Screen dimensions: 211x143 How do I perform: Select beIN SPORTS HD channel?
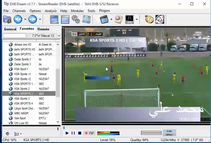click(x=29, y=49)
